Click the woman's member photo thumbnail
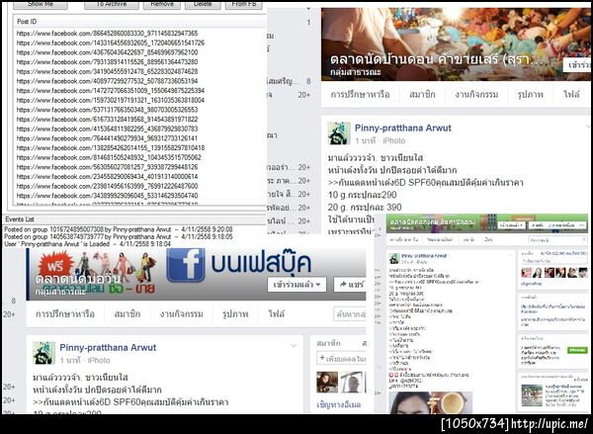This screenshot has height=434, width=593. point(327,382)
